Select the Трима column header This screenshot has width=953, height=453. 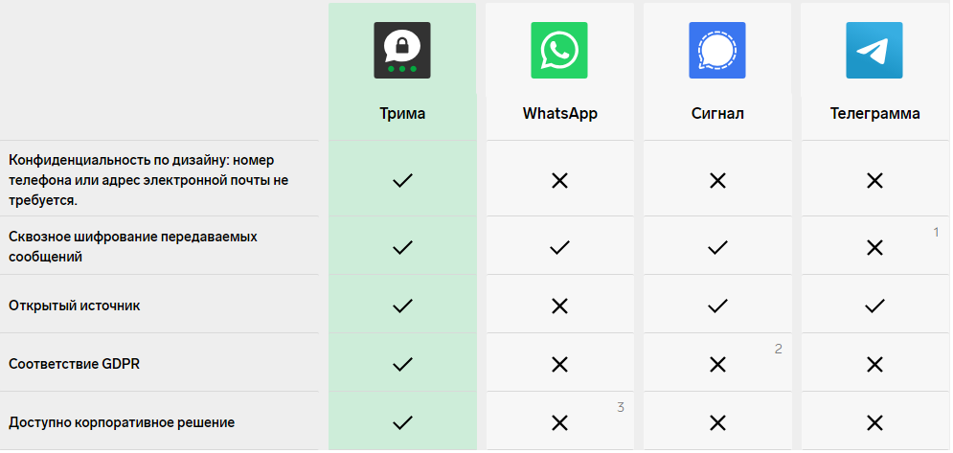click(x=402, y=114)
